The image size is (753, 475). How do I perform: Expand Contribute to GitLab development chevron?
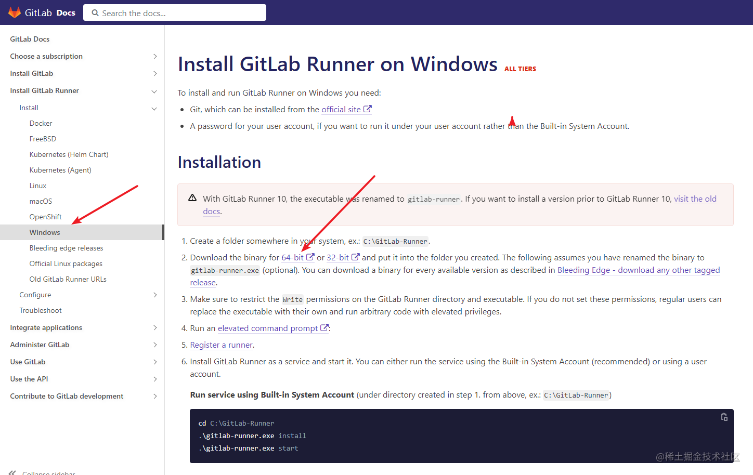154,396
